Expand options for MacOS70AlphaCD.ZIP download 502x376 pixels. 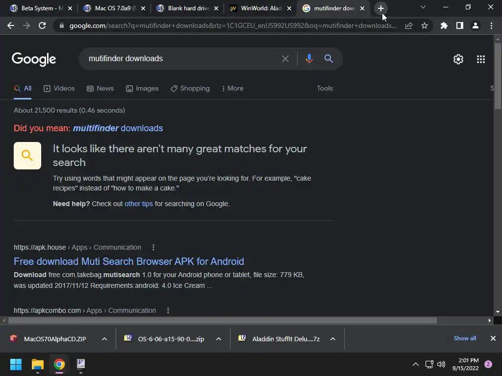coord(104,339)
